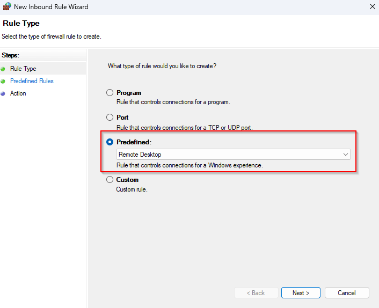Click the green bullet beside Predefined Rules step

[x=3, y=81]
